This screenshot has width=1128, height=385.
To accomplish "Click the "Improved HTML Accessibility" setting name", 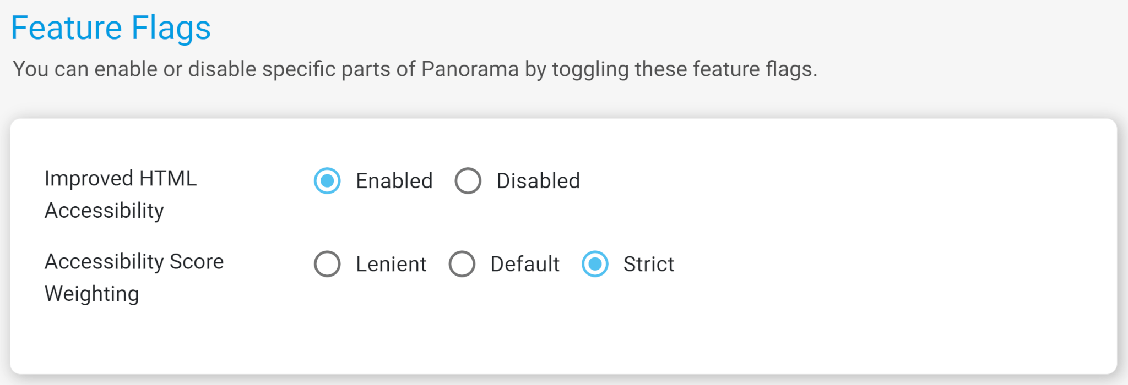I will 120,194.
